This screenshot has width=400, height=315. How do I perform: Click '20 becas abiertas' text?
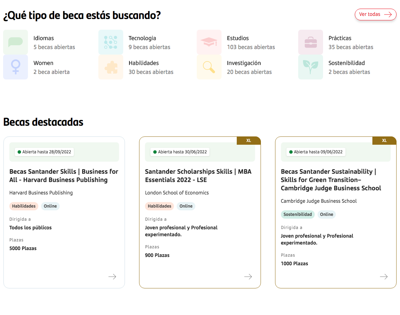pos(250,72)
